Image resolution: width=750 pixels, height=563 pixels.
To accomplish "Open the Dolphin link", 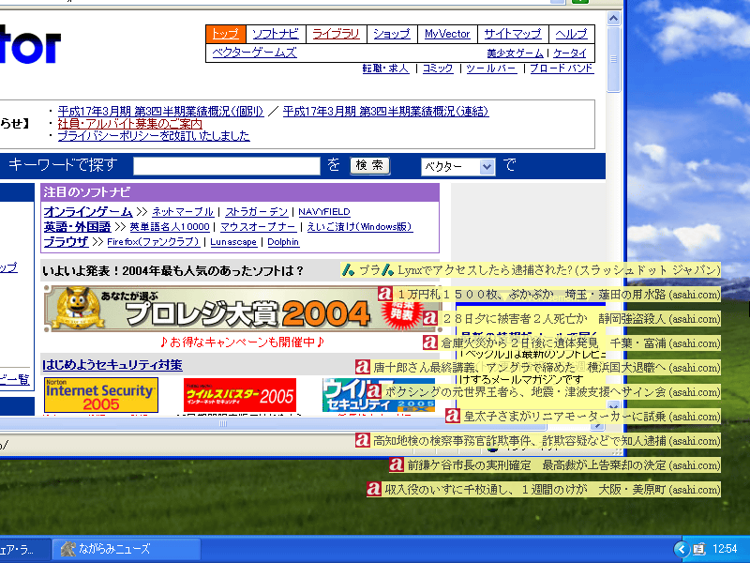I will coord(283,242).
